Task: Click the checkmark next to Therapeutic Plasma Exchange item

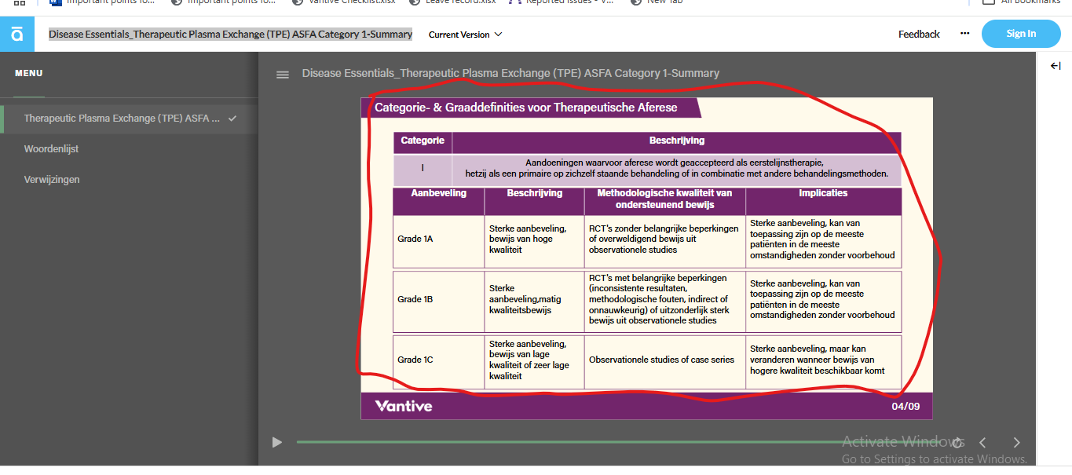Action: tap(232, 119)
